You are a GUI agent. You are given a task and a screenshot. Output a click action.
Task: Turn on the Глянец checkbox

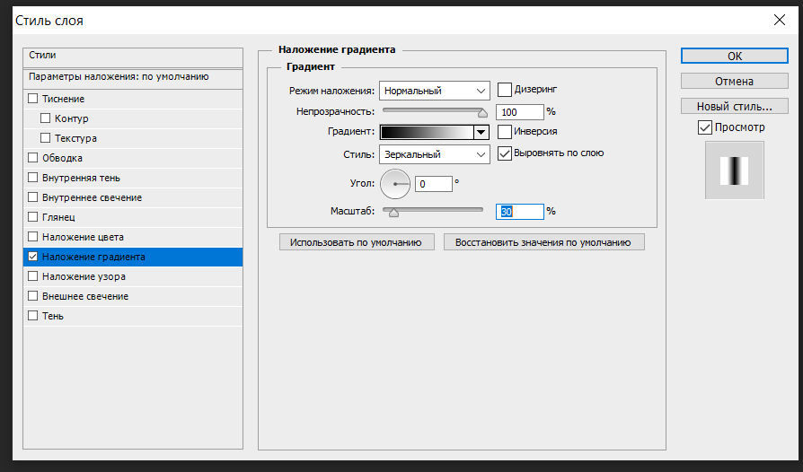click(32, 217)
